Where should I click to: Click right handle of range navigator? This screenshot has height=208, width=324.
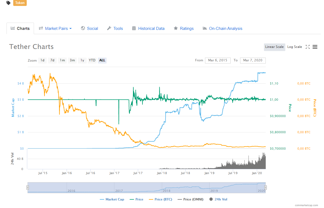[266, 188]
